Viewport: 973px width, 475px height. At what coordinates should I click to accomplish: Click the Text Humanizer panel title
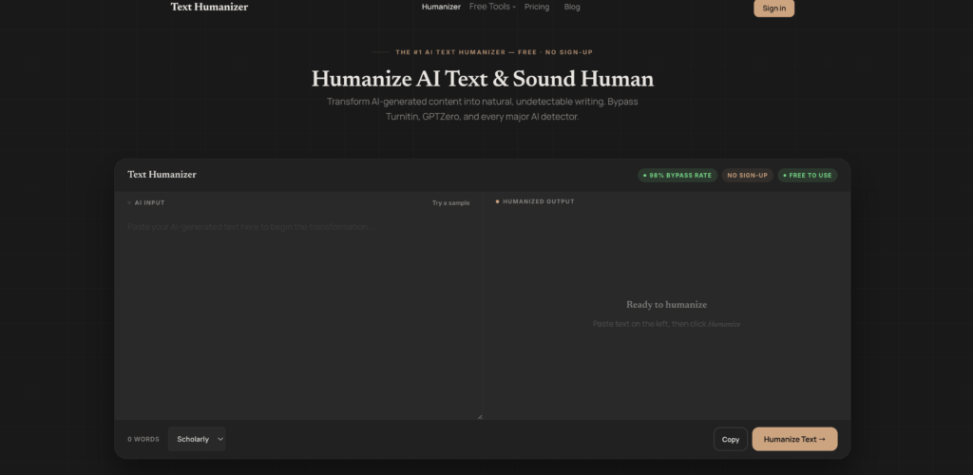162,174
